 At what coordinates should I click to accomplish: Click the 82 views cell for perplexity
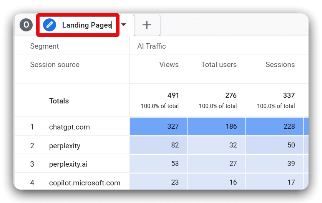[x=158, y=145]
